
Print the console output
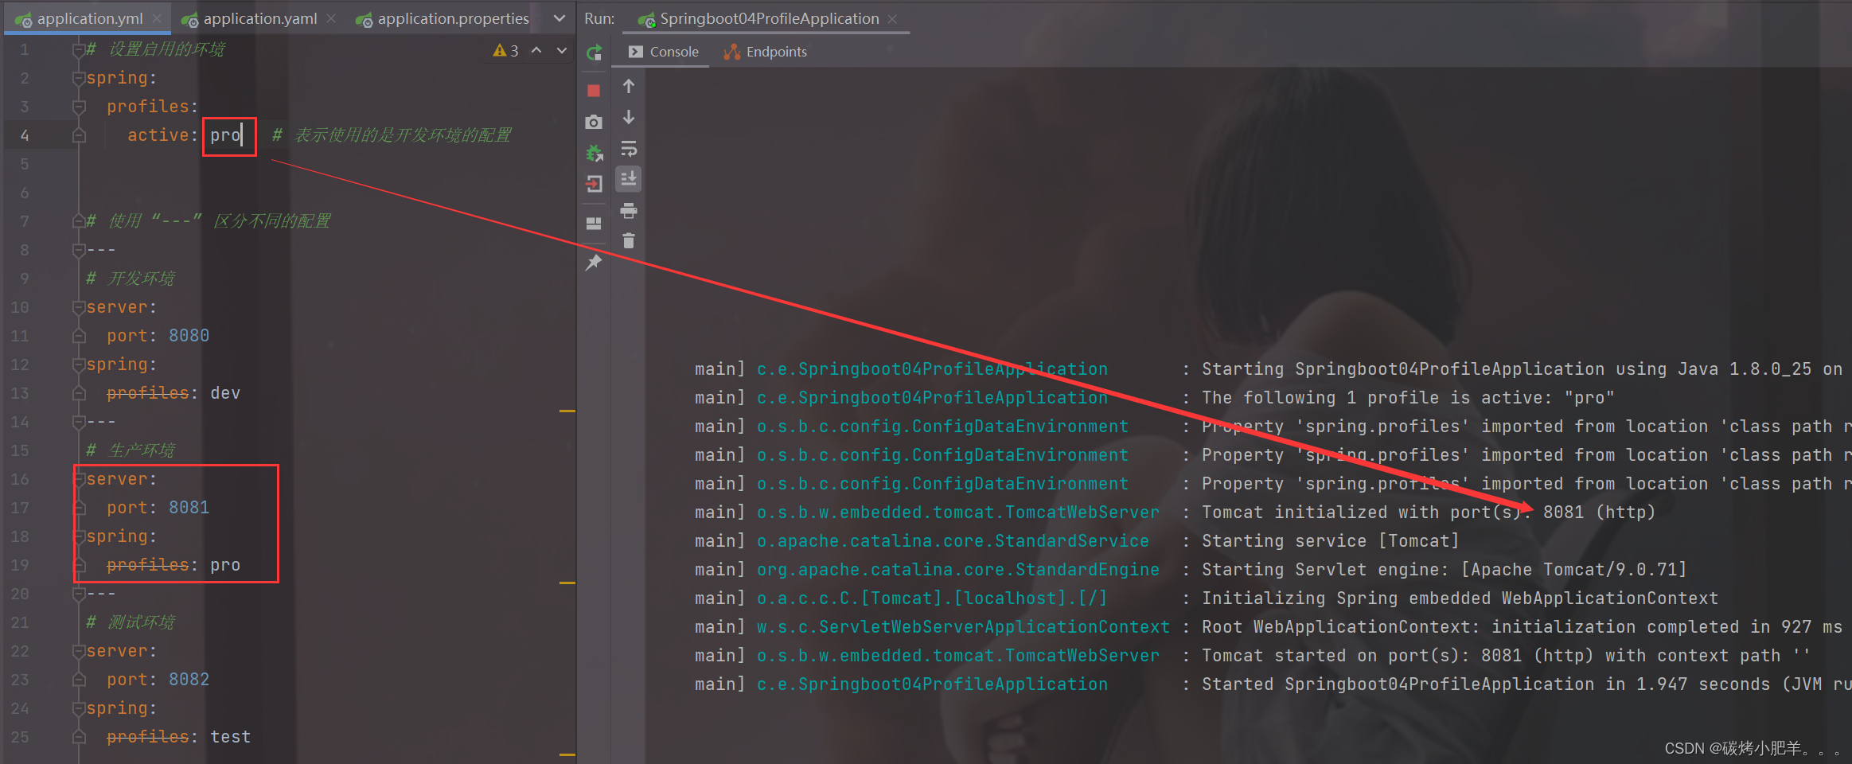[x=629, y=210]
